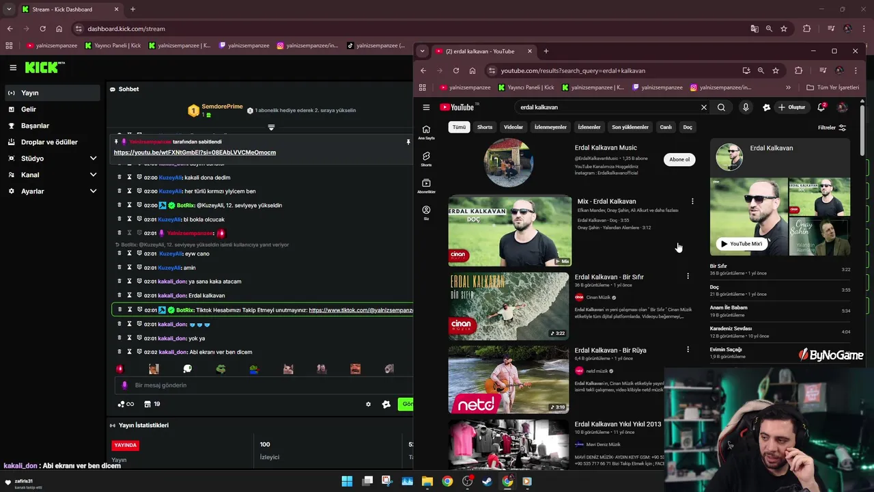Open Erdal Kalkavan - Bir Rüya thumbnail
874x492 pixels.
point(509,379)
